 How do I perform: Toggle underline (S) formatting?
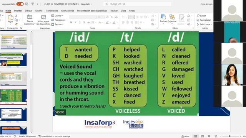pos(80,23)
